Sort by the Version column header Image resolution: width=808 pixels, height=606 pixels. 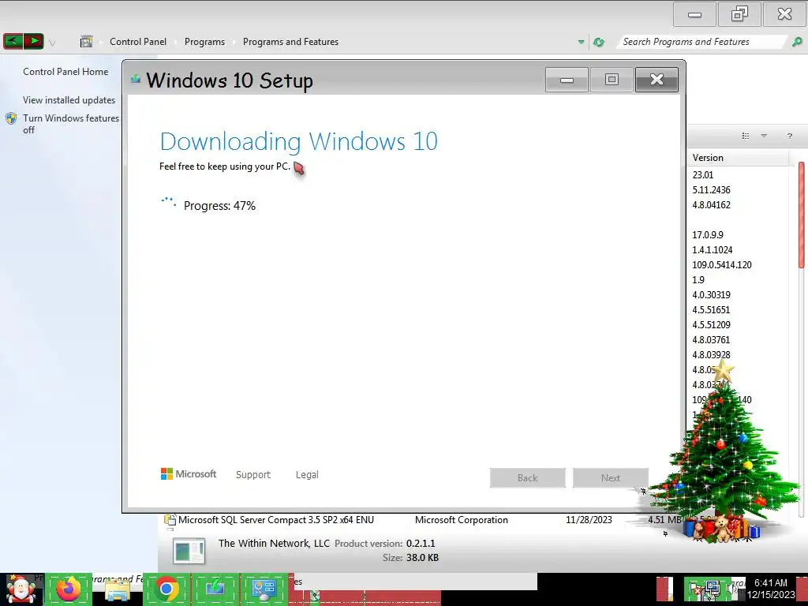[738, 158]
